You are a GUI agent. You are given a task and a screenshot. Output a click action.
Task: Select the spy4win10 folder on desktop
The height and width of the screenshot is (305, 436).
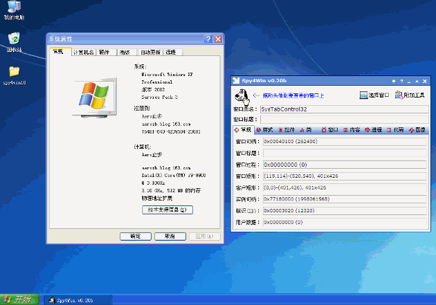click(x=14, y=75)
